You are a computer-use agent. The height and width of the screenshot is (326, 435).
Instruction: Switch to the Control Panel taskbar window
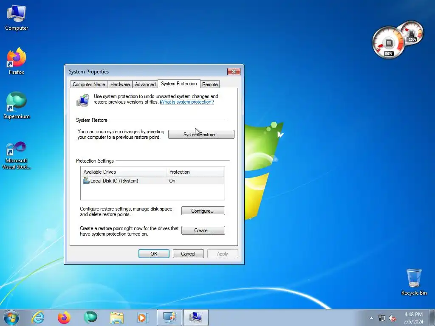pyautogui.click(x=169, y=318)
